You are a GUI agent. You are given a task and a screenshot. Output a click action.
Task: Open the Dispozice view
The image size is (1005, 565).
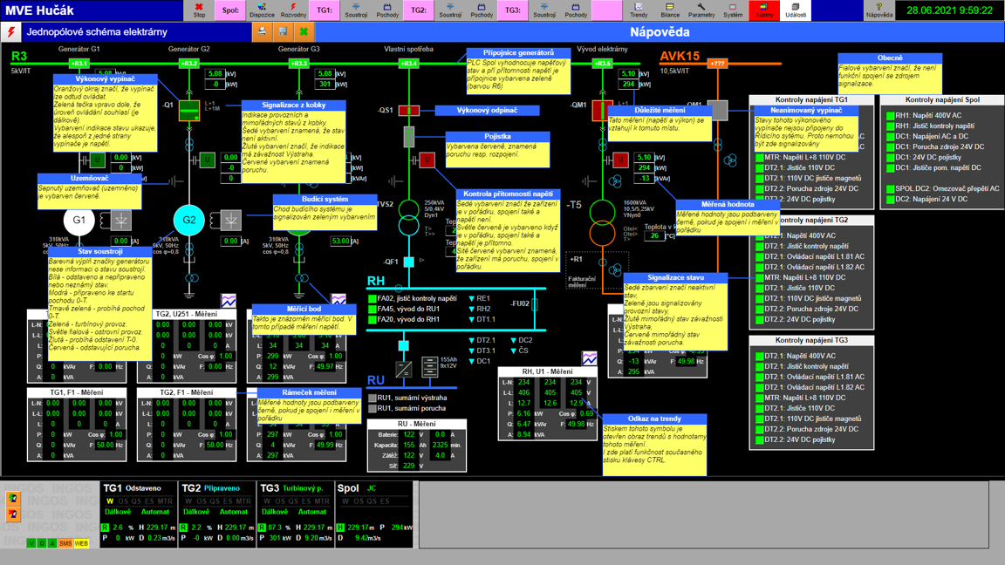pyautogui.click(x=262, y=10)
